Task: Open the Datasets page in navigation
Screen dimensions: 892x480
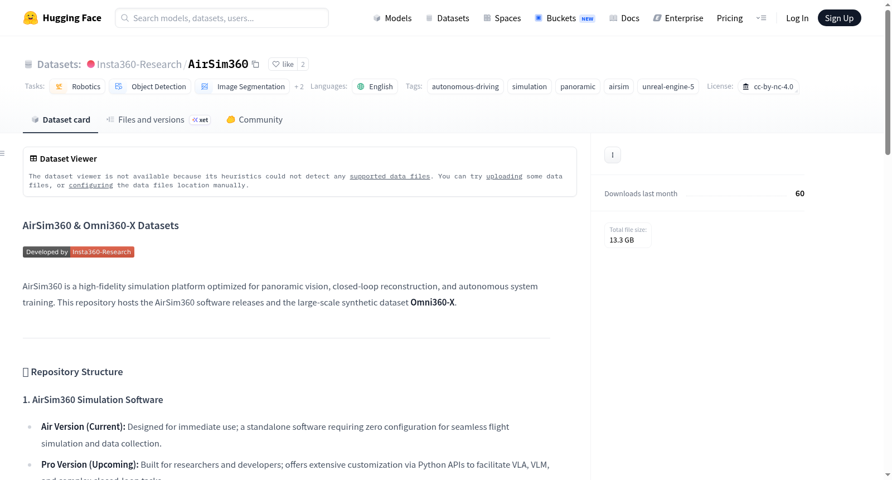Action: [x=448, y=18]
